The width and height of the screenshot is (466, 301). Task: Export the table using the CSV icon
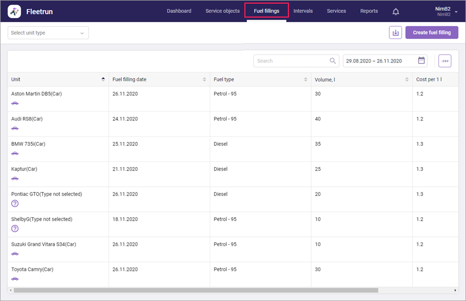[444, 61]
